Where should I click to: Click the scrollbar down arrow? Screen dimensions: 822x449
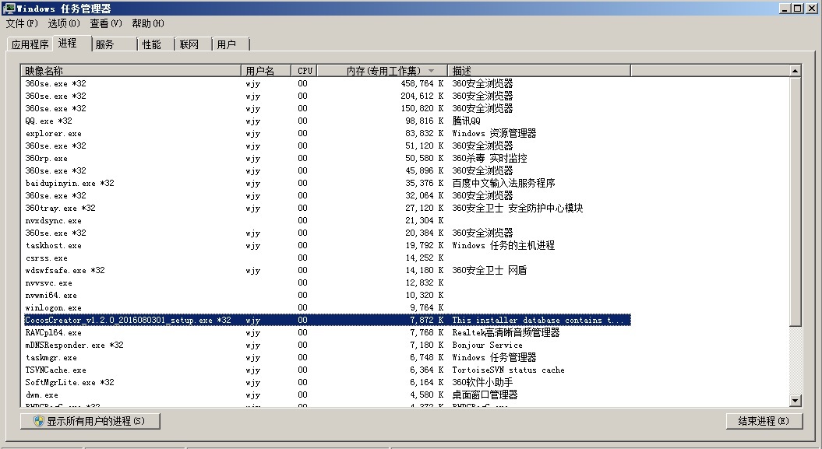tap(796, 401)
